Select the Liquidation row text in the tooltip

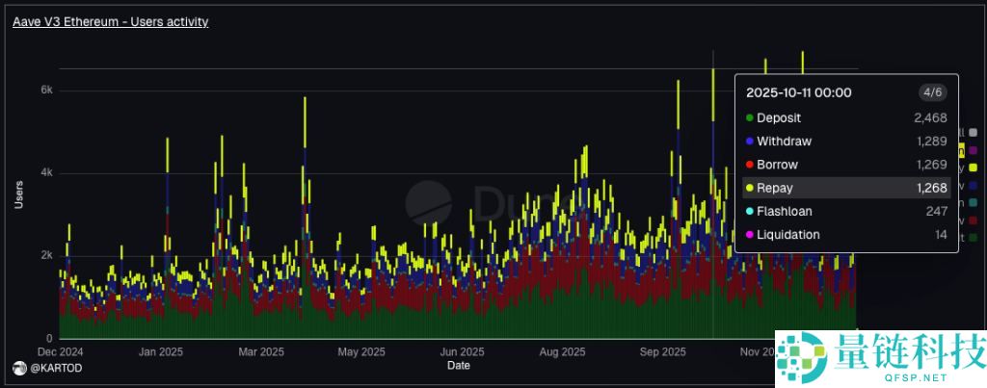coord(788,234)
